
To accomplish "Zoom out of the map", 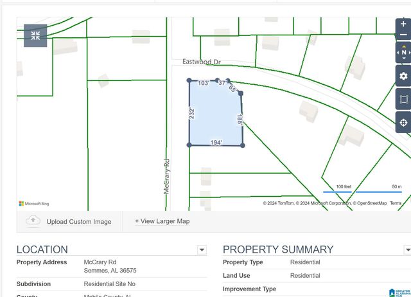I will (403, 35).
